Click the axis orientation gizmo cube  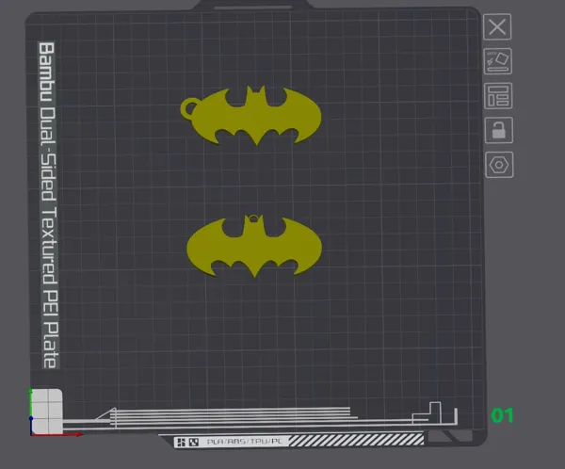click(47, 412)
